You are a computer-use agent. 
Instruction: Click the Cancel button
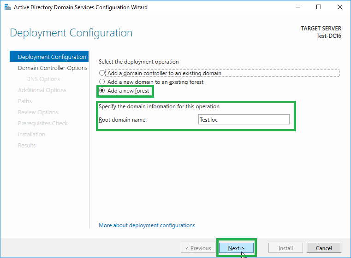tap(324, 248)
